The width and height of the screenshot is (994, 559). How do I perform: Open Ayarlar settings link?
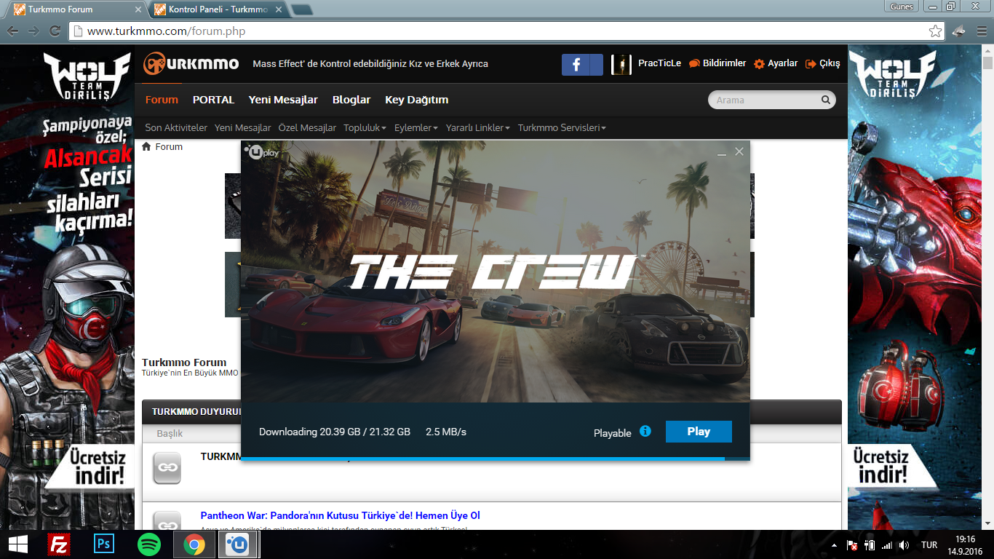(783, 63)
